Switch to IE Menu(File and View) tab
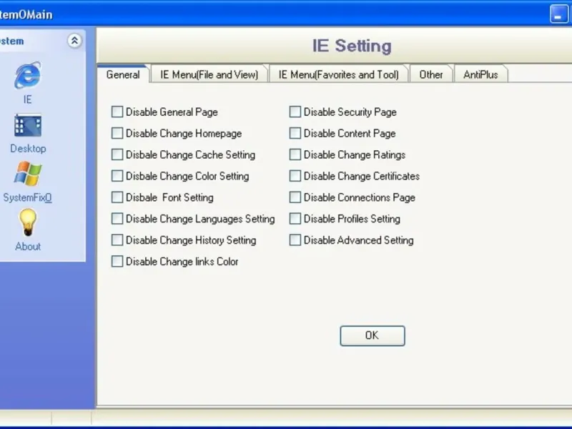Viewport: 572px width, 429px height. (209, 74)
